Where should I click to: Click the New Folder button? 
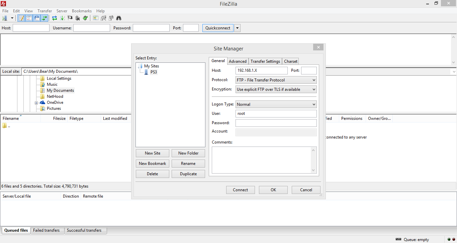(x=188, y=153)
